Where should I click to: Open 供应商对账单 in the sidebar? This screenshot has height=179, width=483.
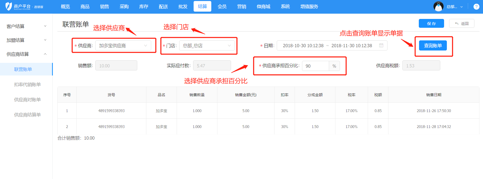(x=27, y=100)
